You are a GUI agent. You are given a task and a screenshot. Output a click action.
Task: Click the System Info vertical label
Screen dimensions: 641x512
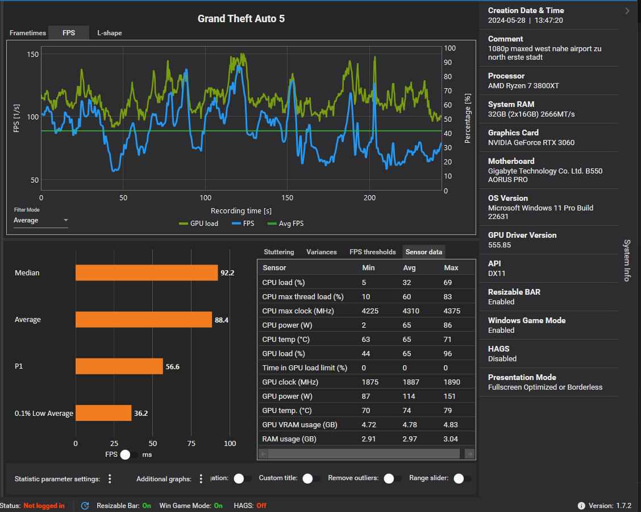tap(627, 261)
